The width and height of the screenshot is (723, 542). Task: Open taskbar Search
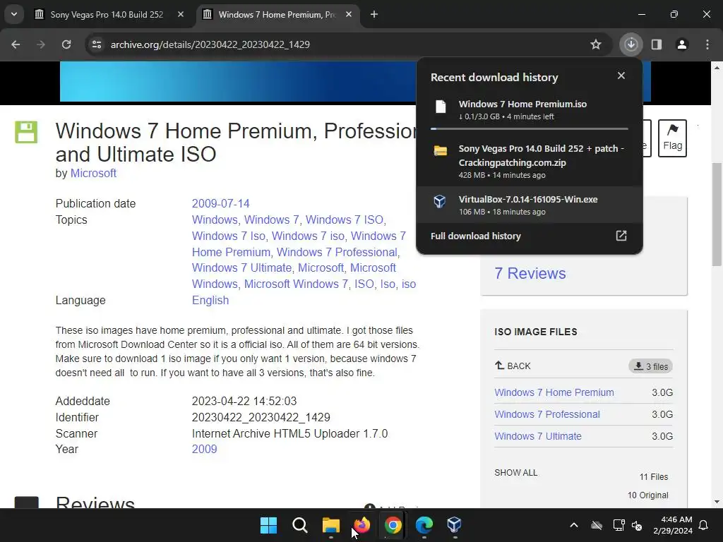pyautogui.click(x=299, y=525)
